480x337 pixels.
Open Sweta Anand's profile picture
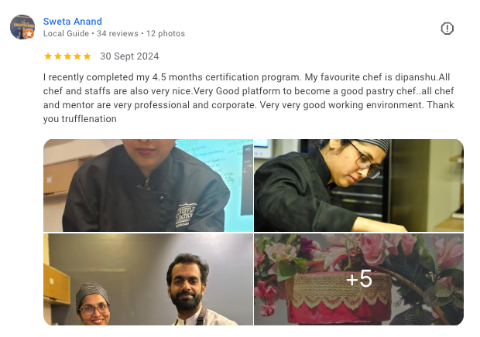[x=22, y=27]
